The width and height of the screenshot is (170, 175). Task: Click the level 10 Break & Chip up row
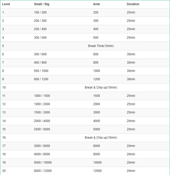point(85,88)
